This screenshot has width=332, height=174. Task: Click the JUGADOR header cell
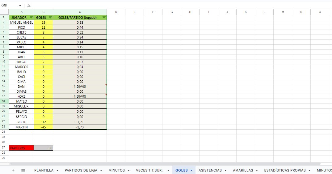(21, 17)
